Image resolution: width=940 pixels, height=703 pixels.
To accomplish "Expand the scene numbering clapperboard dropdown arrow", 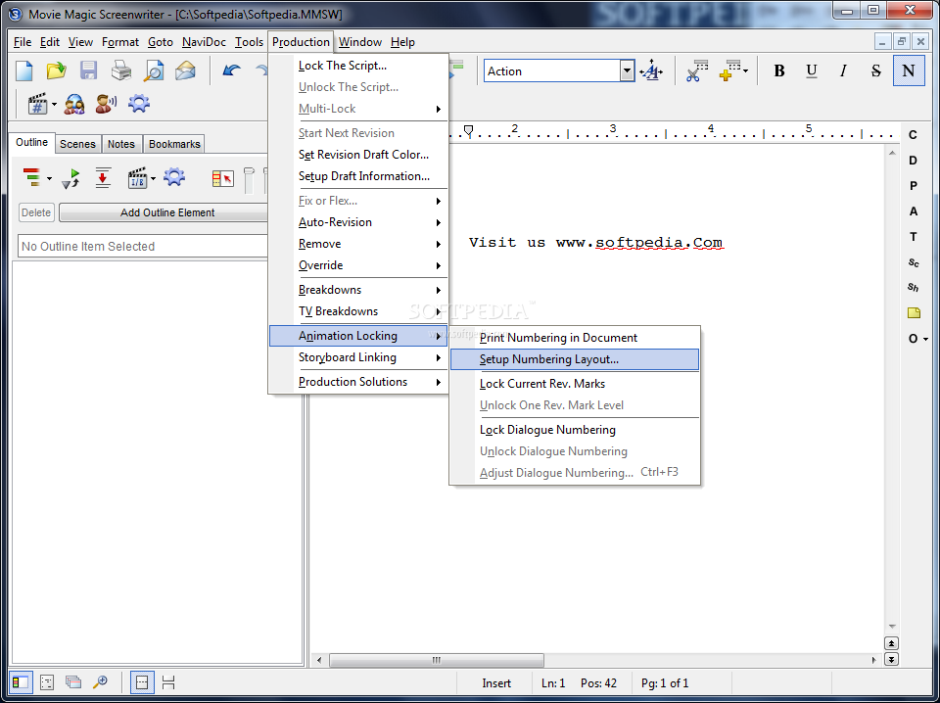I will click(x=54, y=105).
